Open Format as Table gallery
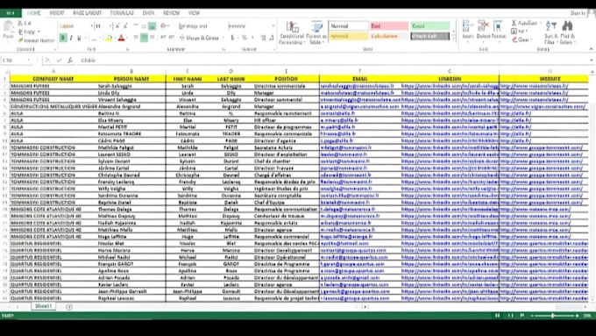Screen dimensions: 596x336 coord(316,32)
